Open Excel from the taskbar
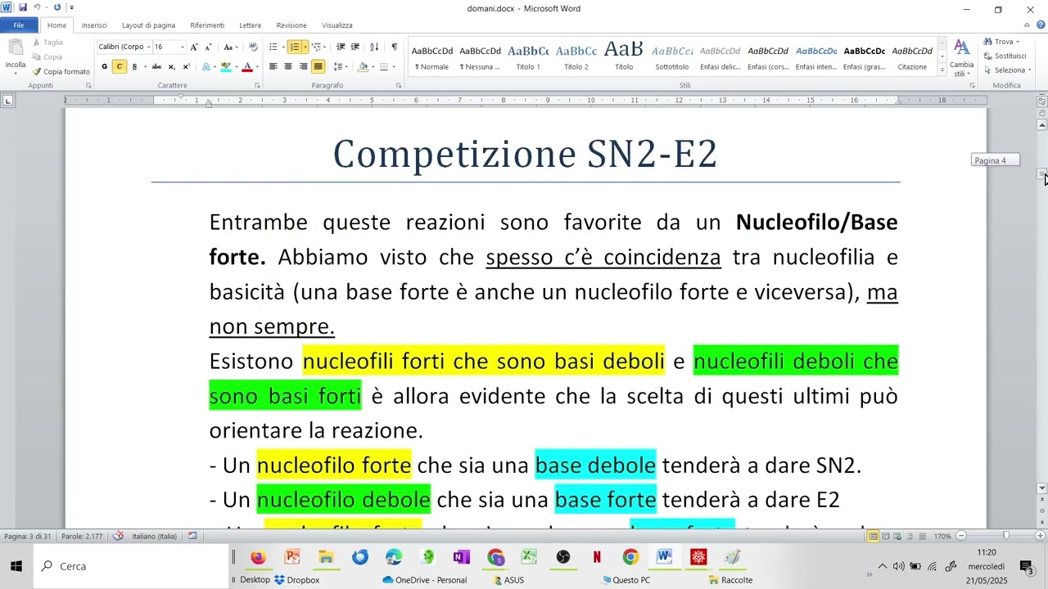The image size is (1048, 589). click(529, 557)
